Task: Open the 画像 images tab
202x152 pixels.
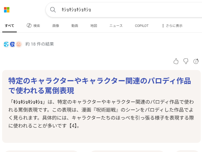Action: tap(56, 26)
